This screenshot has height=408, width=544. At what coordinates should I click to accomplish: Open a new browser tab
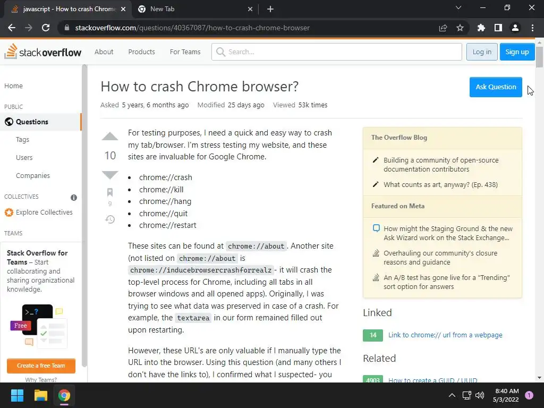tap(270, 9)
